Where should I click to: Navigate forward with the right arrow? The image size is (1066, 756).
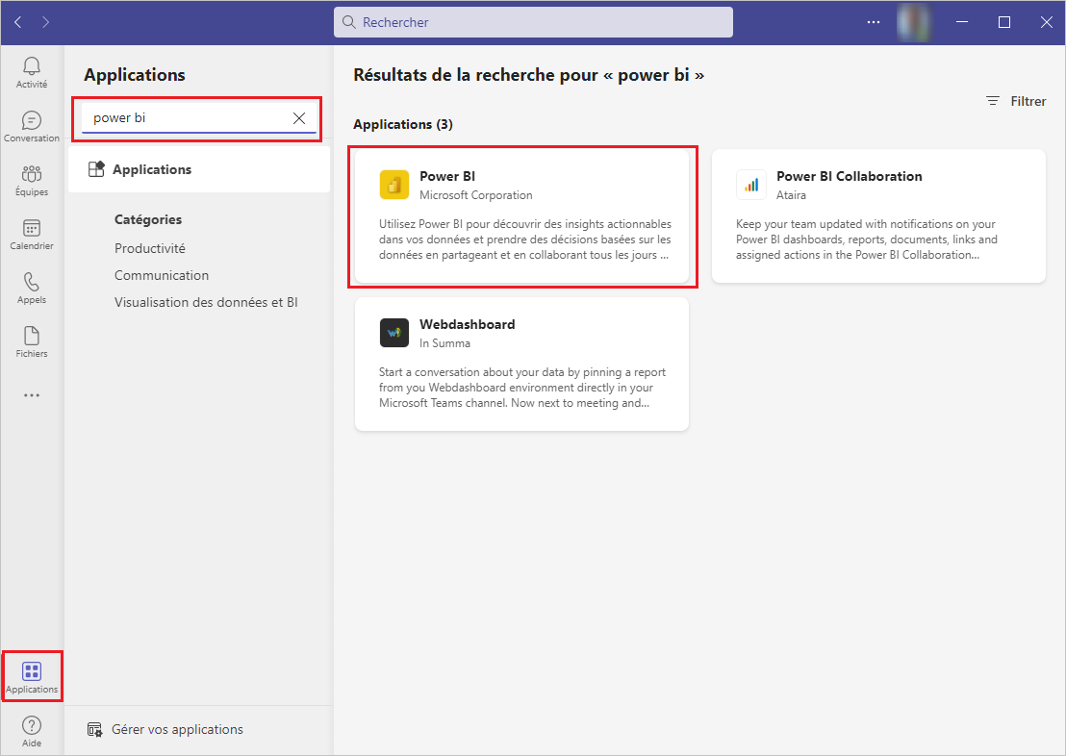pyautogui.click(x=45, y=22)
